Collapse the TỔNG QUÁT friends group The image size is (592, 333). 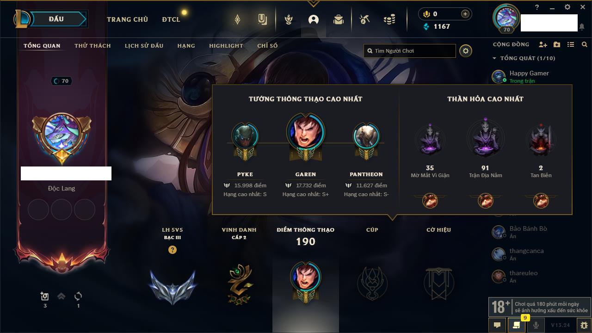click(494, 58)
